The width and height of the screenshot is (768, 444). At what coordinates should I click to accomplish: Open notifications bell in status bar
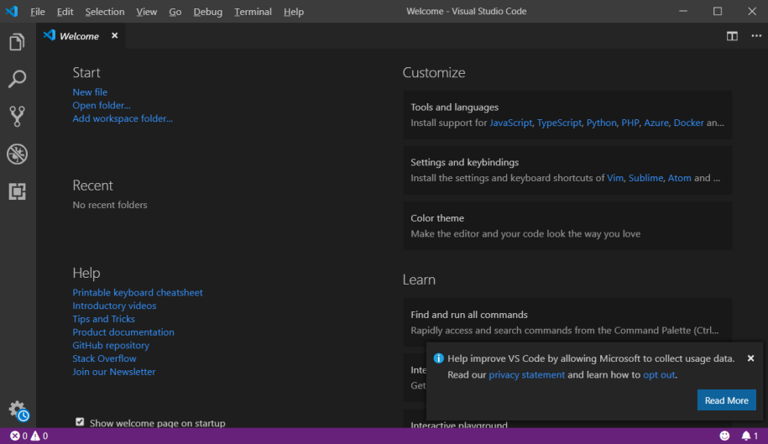tap(750, 436)
